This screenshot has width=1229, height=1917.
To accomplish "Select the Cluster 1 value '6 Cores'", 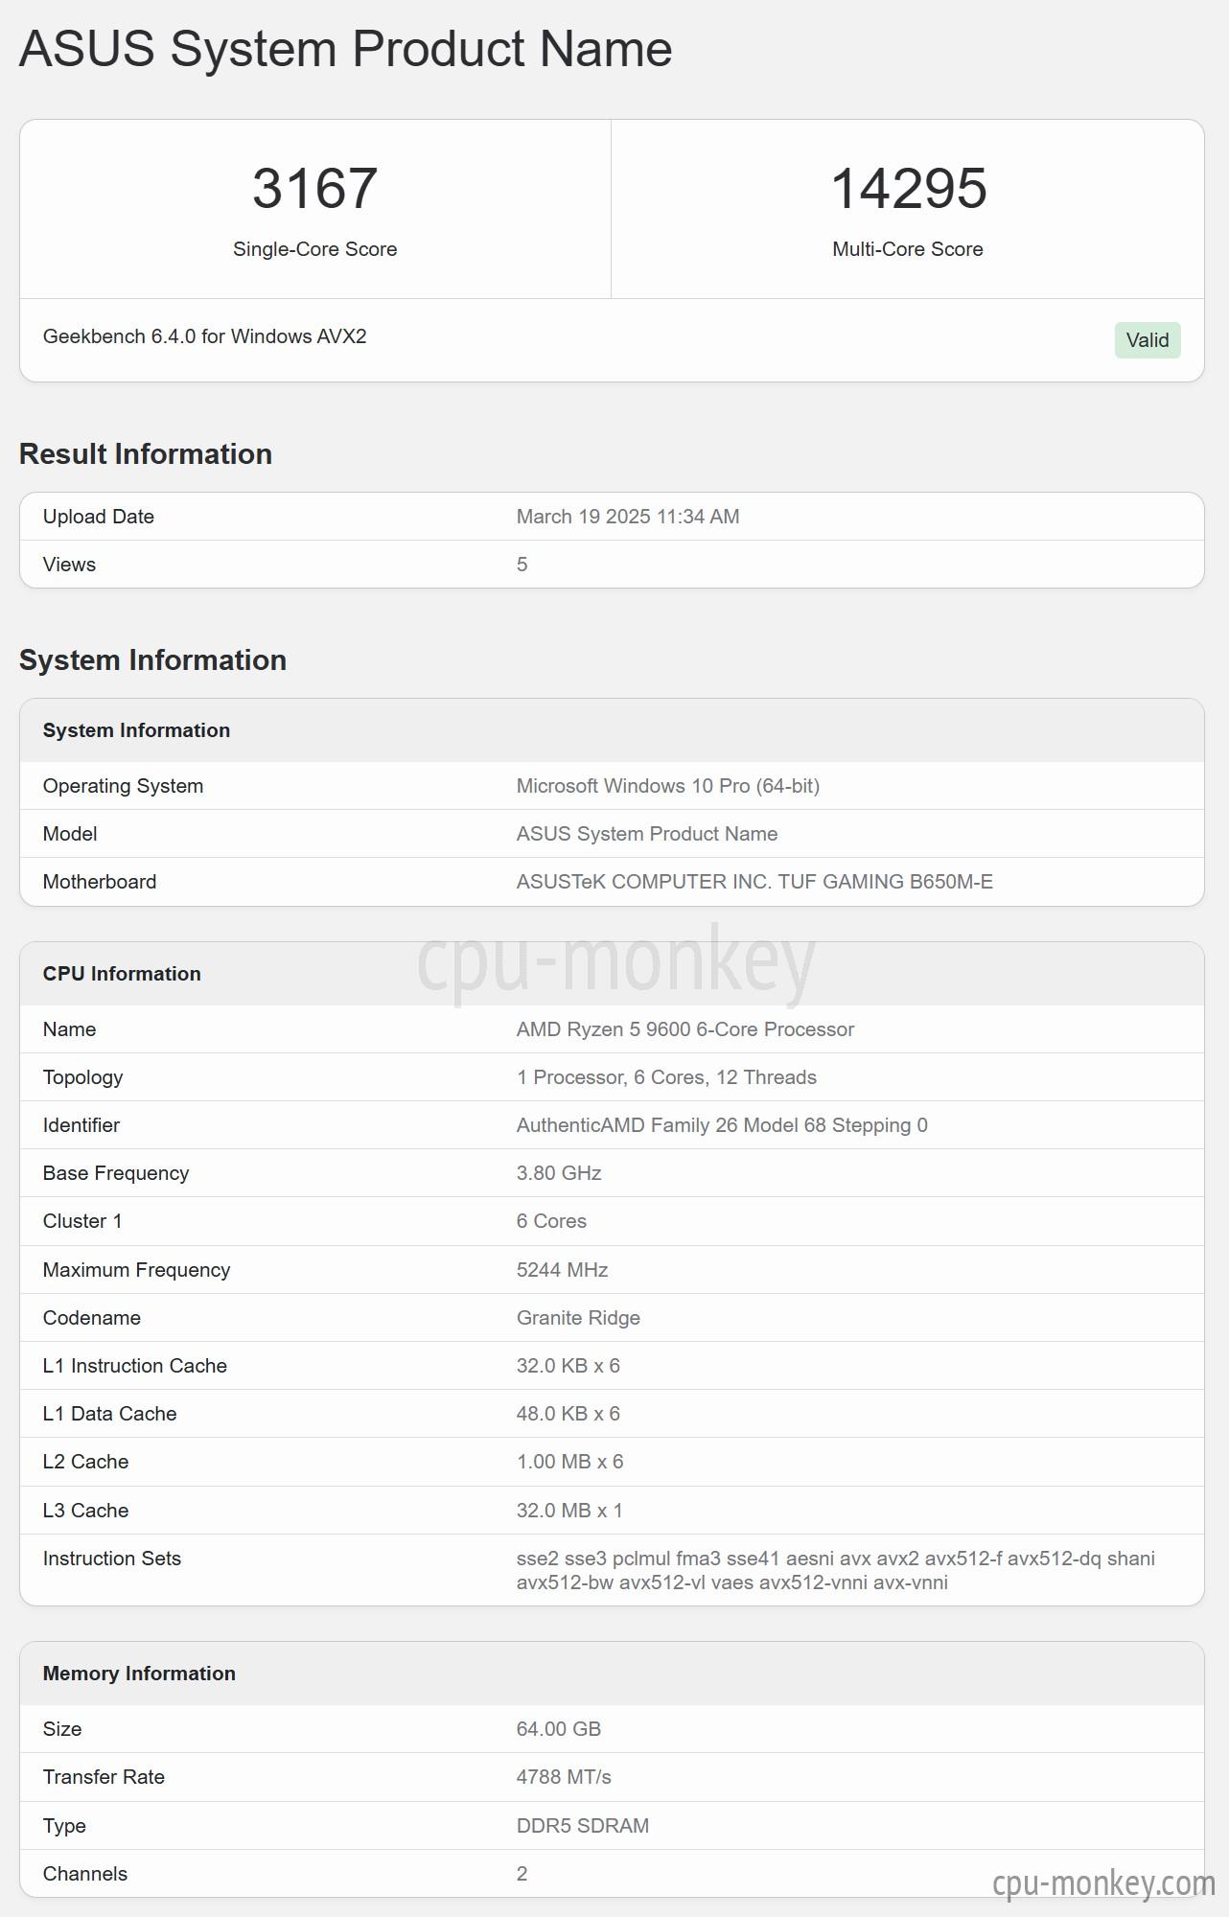I will [551, 1221].
